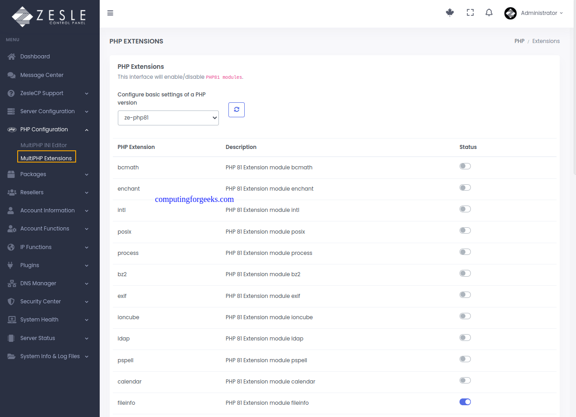Select MultiPHP Extensions menu item
This screenshot has height=417, width=576.
pyautogui.click(x=46, y=158)
